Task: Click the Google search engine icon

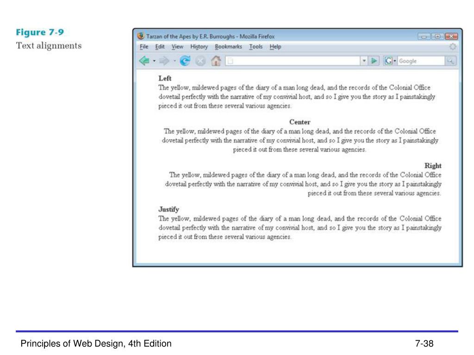Action: pos(388,61)
